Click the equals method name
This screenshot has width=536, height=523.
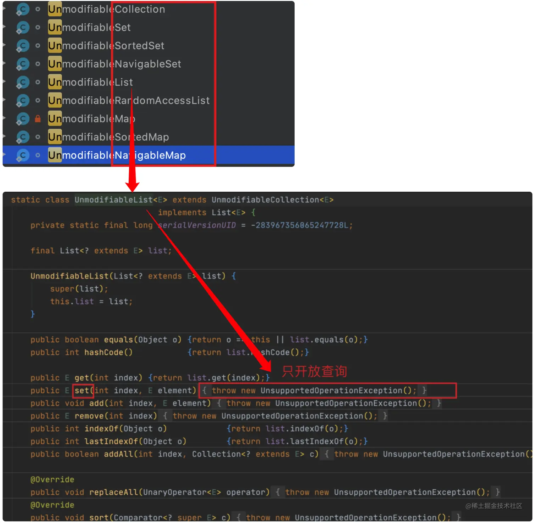[x=118, y=340]
